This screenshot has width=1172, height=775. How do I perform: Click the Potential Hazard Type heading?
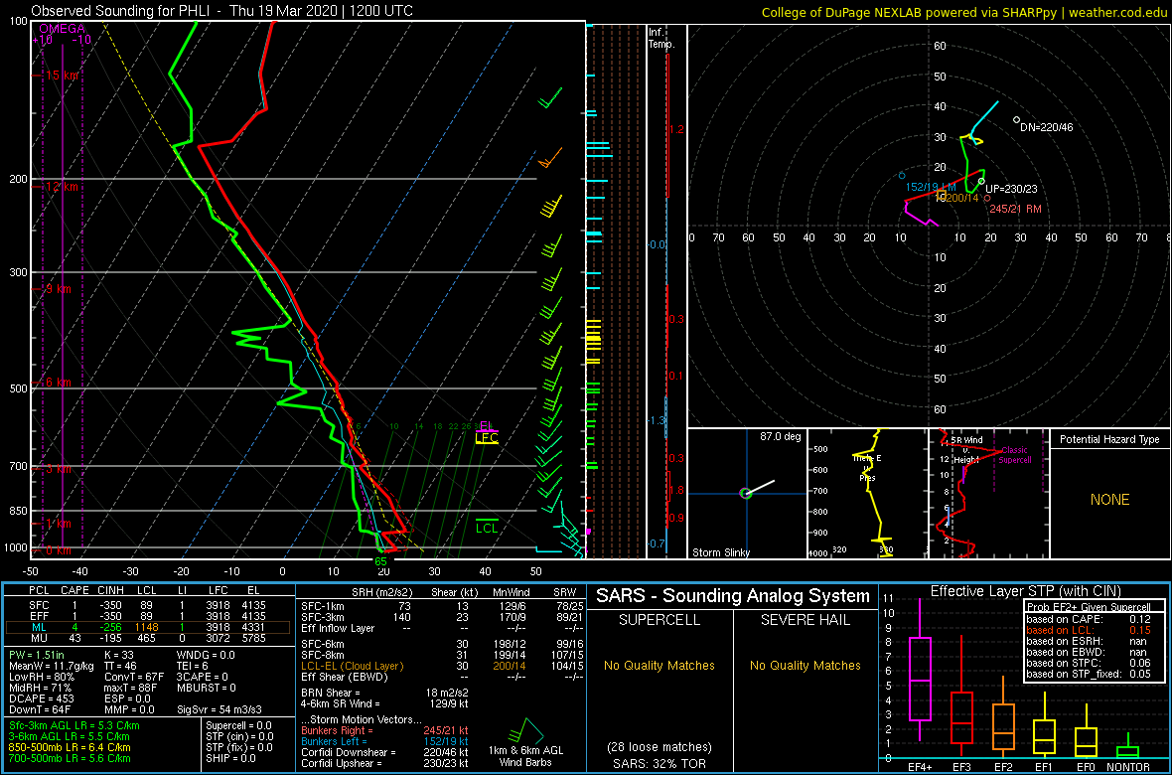[1109, 440]
